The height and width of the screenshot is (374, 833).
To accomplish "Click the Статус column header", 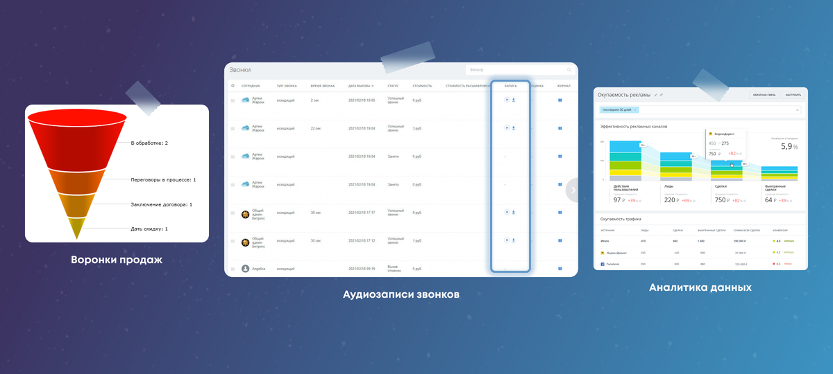I will coord(393,86).
